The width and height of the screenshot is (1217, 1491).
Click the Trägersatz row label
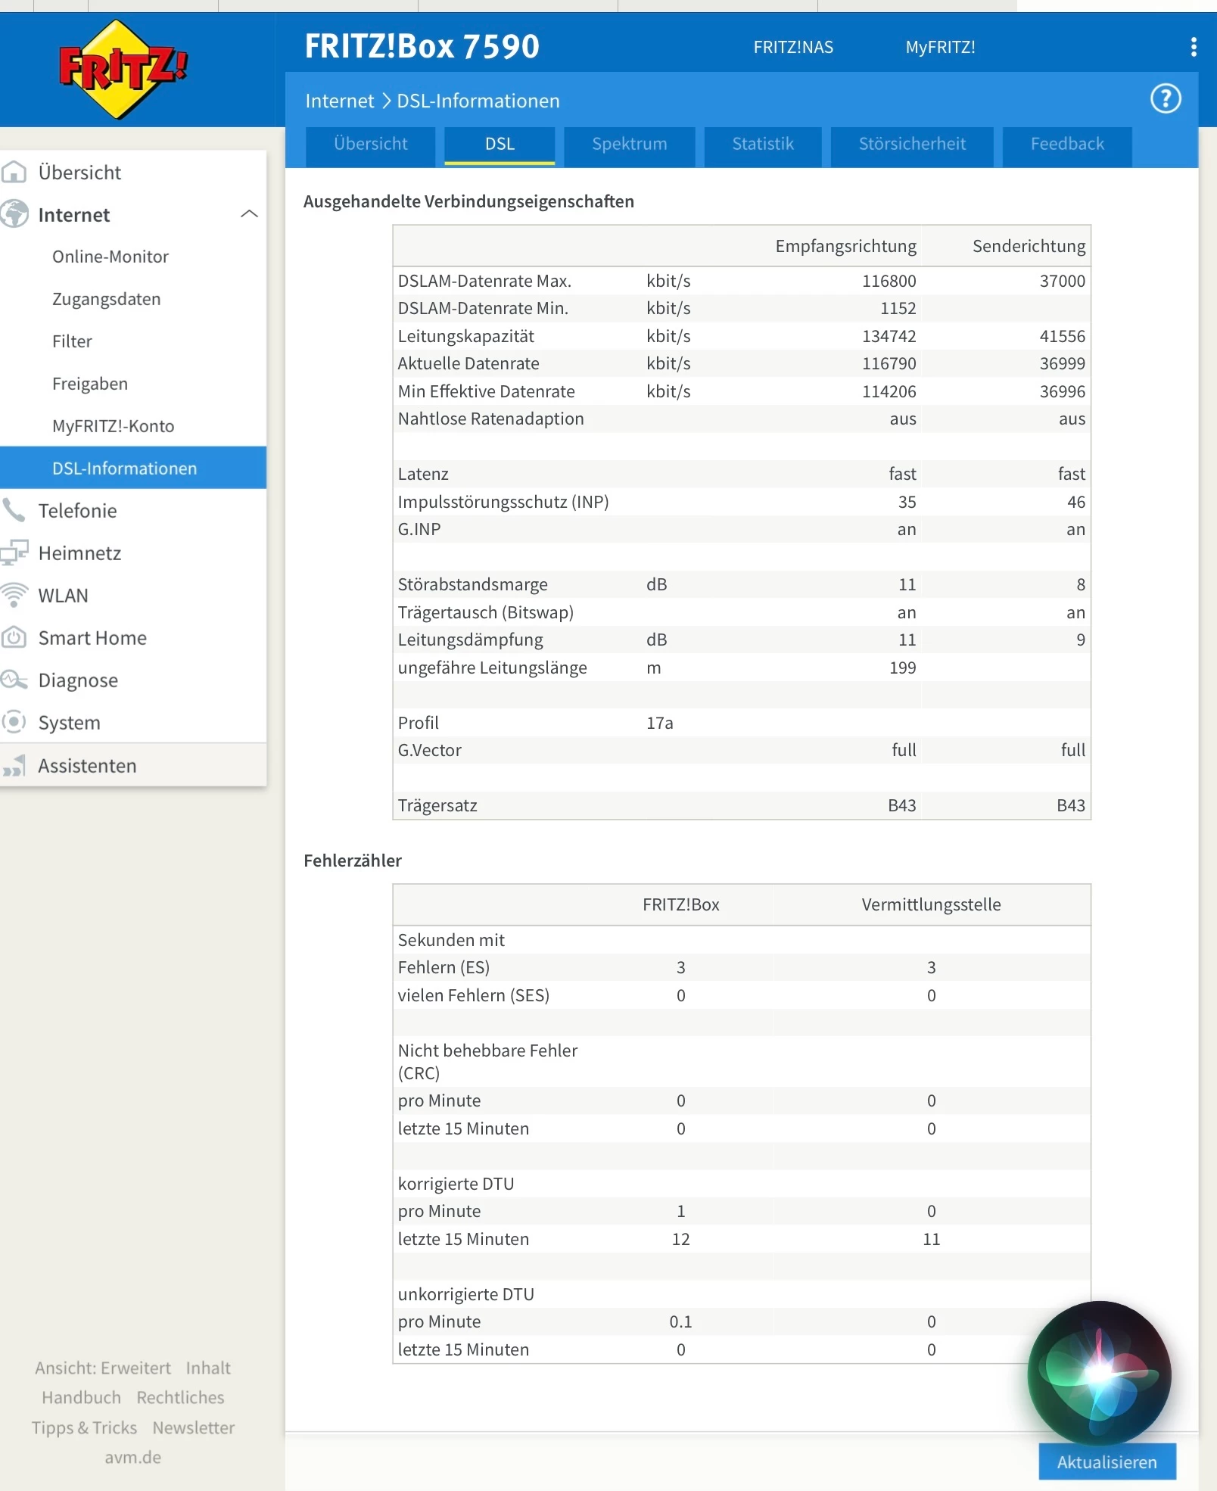click(437, 805)
